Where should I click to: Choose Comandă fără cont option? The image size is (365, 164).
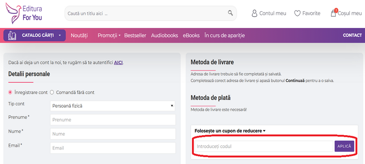tap(52, 92)
